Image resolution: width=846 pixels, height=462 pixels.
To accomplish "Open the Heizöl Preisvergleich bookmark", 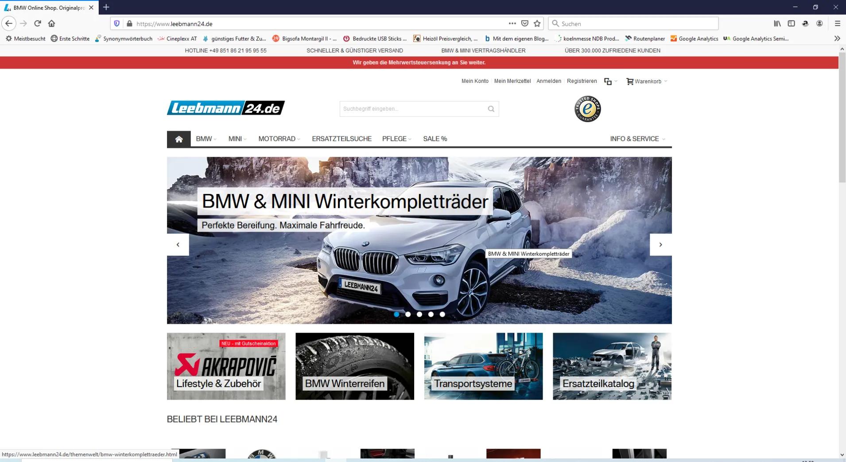I will pos(445,39).
